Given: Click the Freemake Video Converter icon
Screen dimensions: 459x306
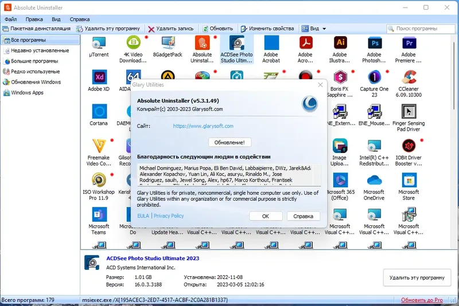Looking at the screenshot, I should (99, 146).
